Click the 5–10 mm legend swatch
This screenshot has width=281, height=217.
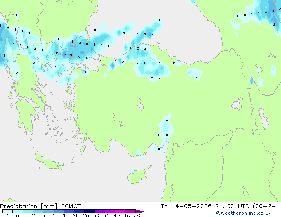(48, 211)
